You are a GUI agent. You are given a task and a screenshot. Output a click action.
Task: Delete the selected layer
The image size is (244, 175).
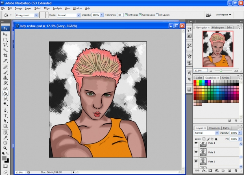click(236, 171)
